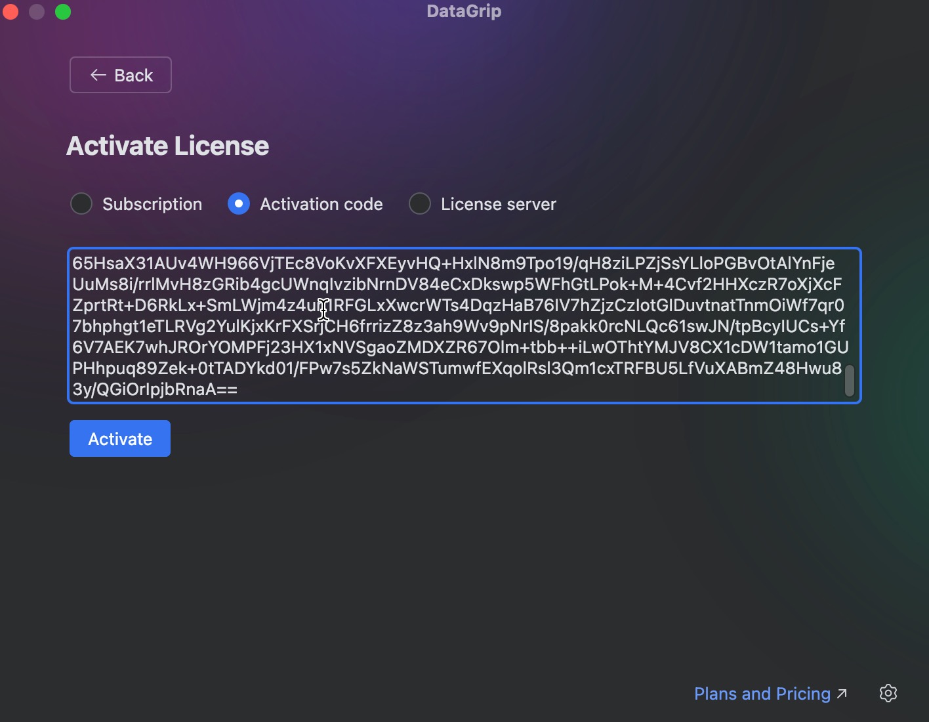
Task: Open the Plans and Pricing link
Action: (x=762, y=694)
